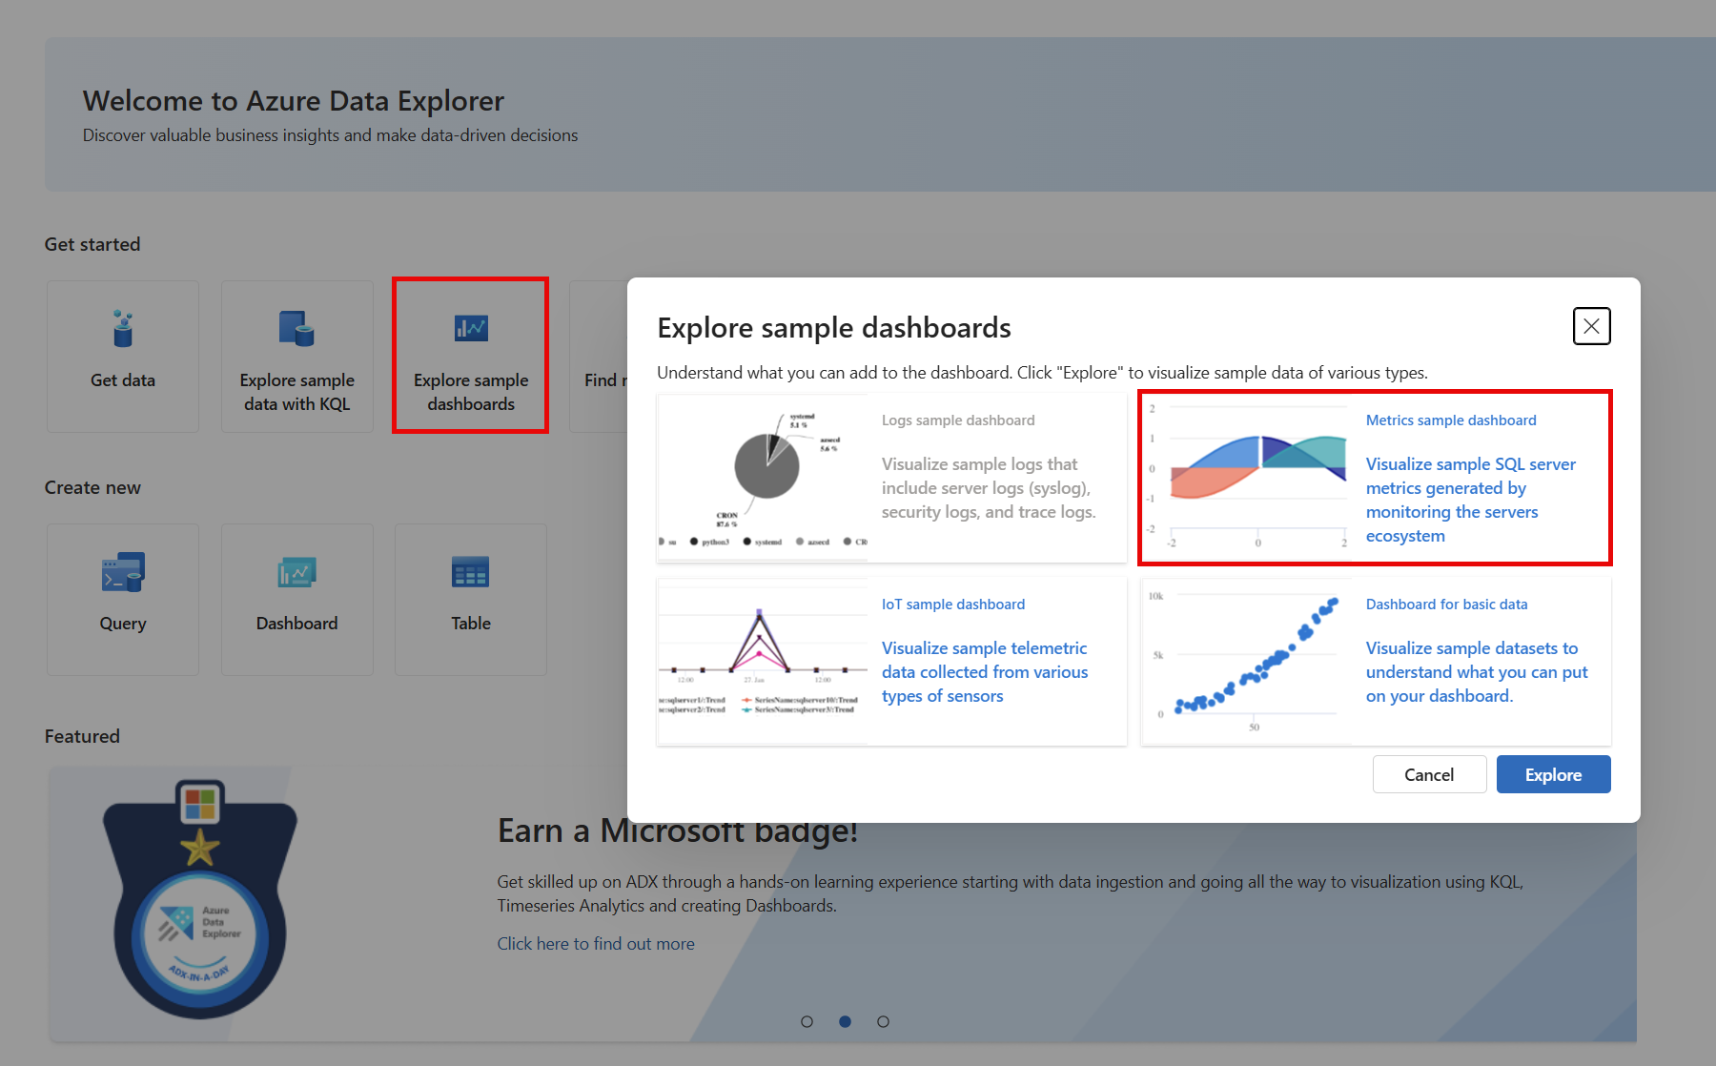Open Explore sample data with KQL tile
The height and width of the screenshot is (1066, 1716).
(296, 356)
